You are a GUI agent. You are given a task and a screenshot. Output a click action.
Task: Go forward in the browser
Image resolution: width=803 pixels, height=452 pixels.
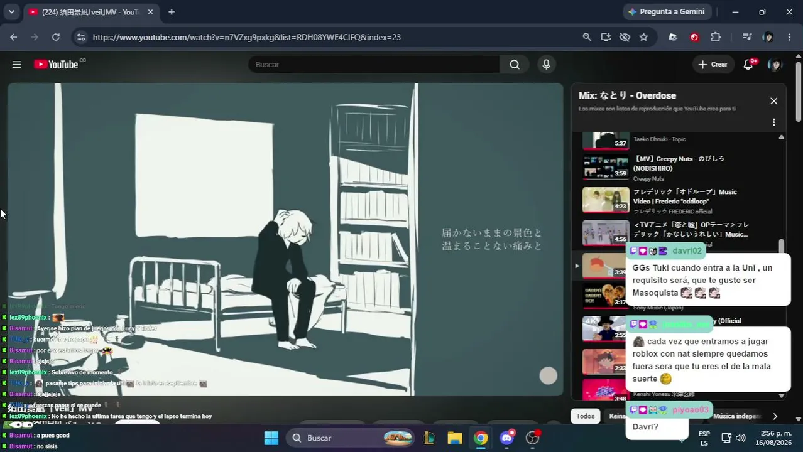[35, 37]
